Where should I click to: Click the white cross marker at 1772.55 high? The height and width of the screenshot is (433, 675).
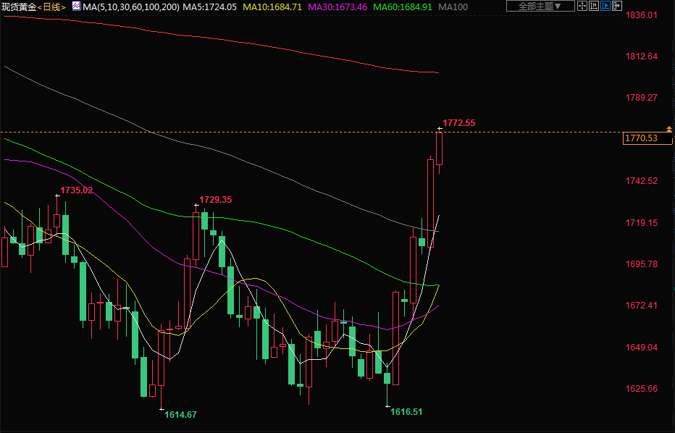pyautogui.click(x=440, y=129)
